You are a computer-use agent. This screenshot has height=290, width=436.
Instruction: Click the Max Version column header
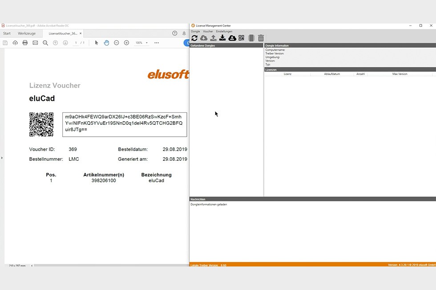pos(400,74)
